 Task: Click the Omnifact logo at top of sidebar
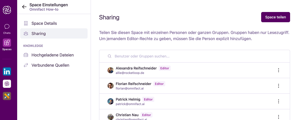pos(7,10)
